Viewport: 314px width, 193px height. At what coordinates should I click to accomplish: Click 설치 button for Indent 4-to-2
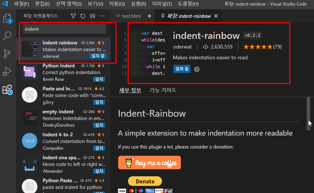pyautogui.click(x=99, y=148)
